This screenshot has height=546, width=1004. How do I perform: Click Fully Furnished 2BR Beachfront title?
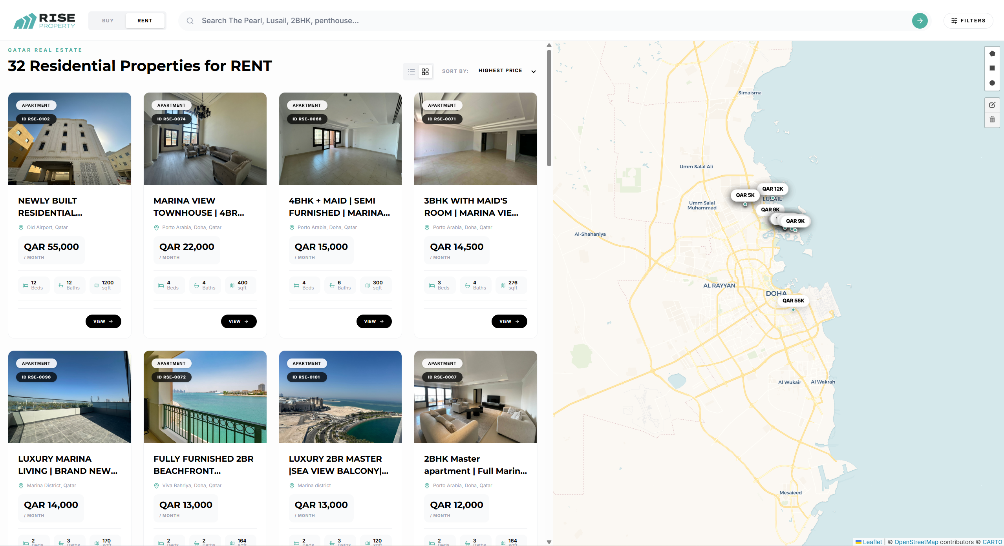click(203, 465)
